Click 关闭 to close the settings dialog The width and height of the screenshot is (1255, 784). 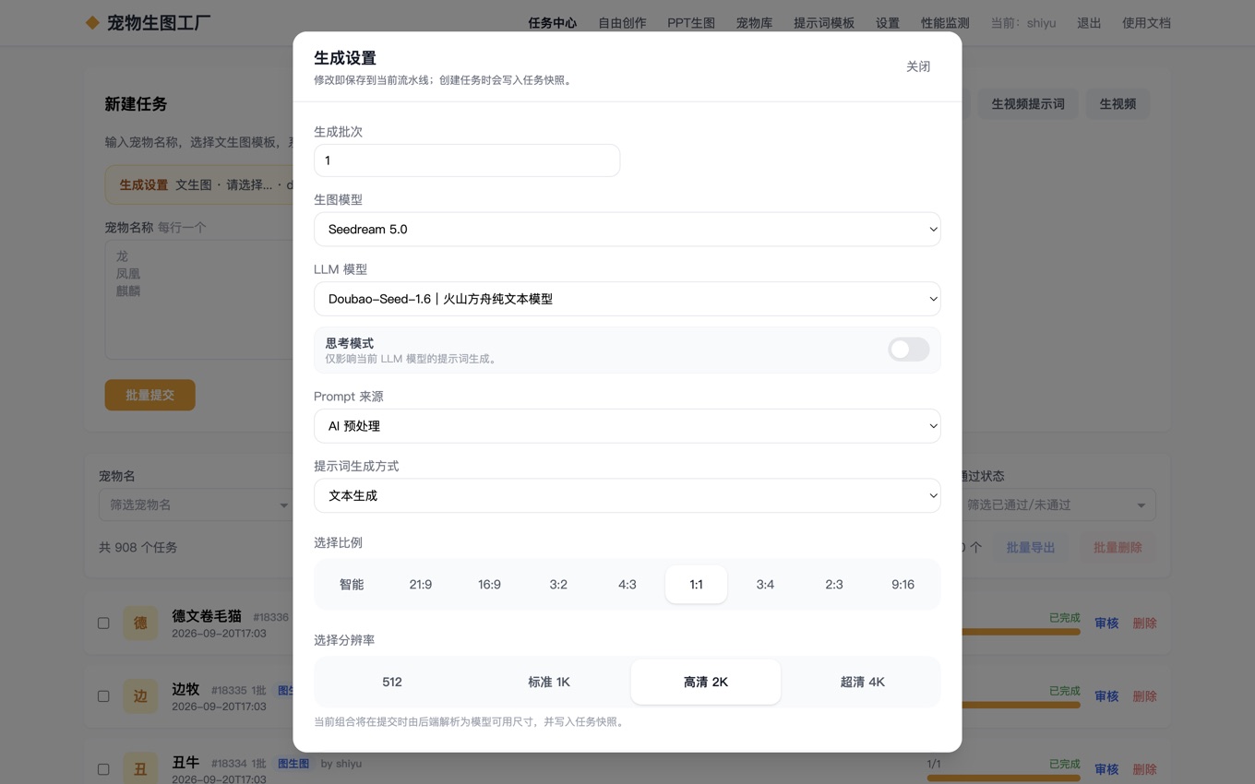coord(918,66)
